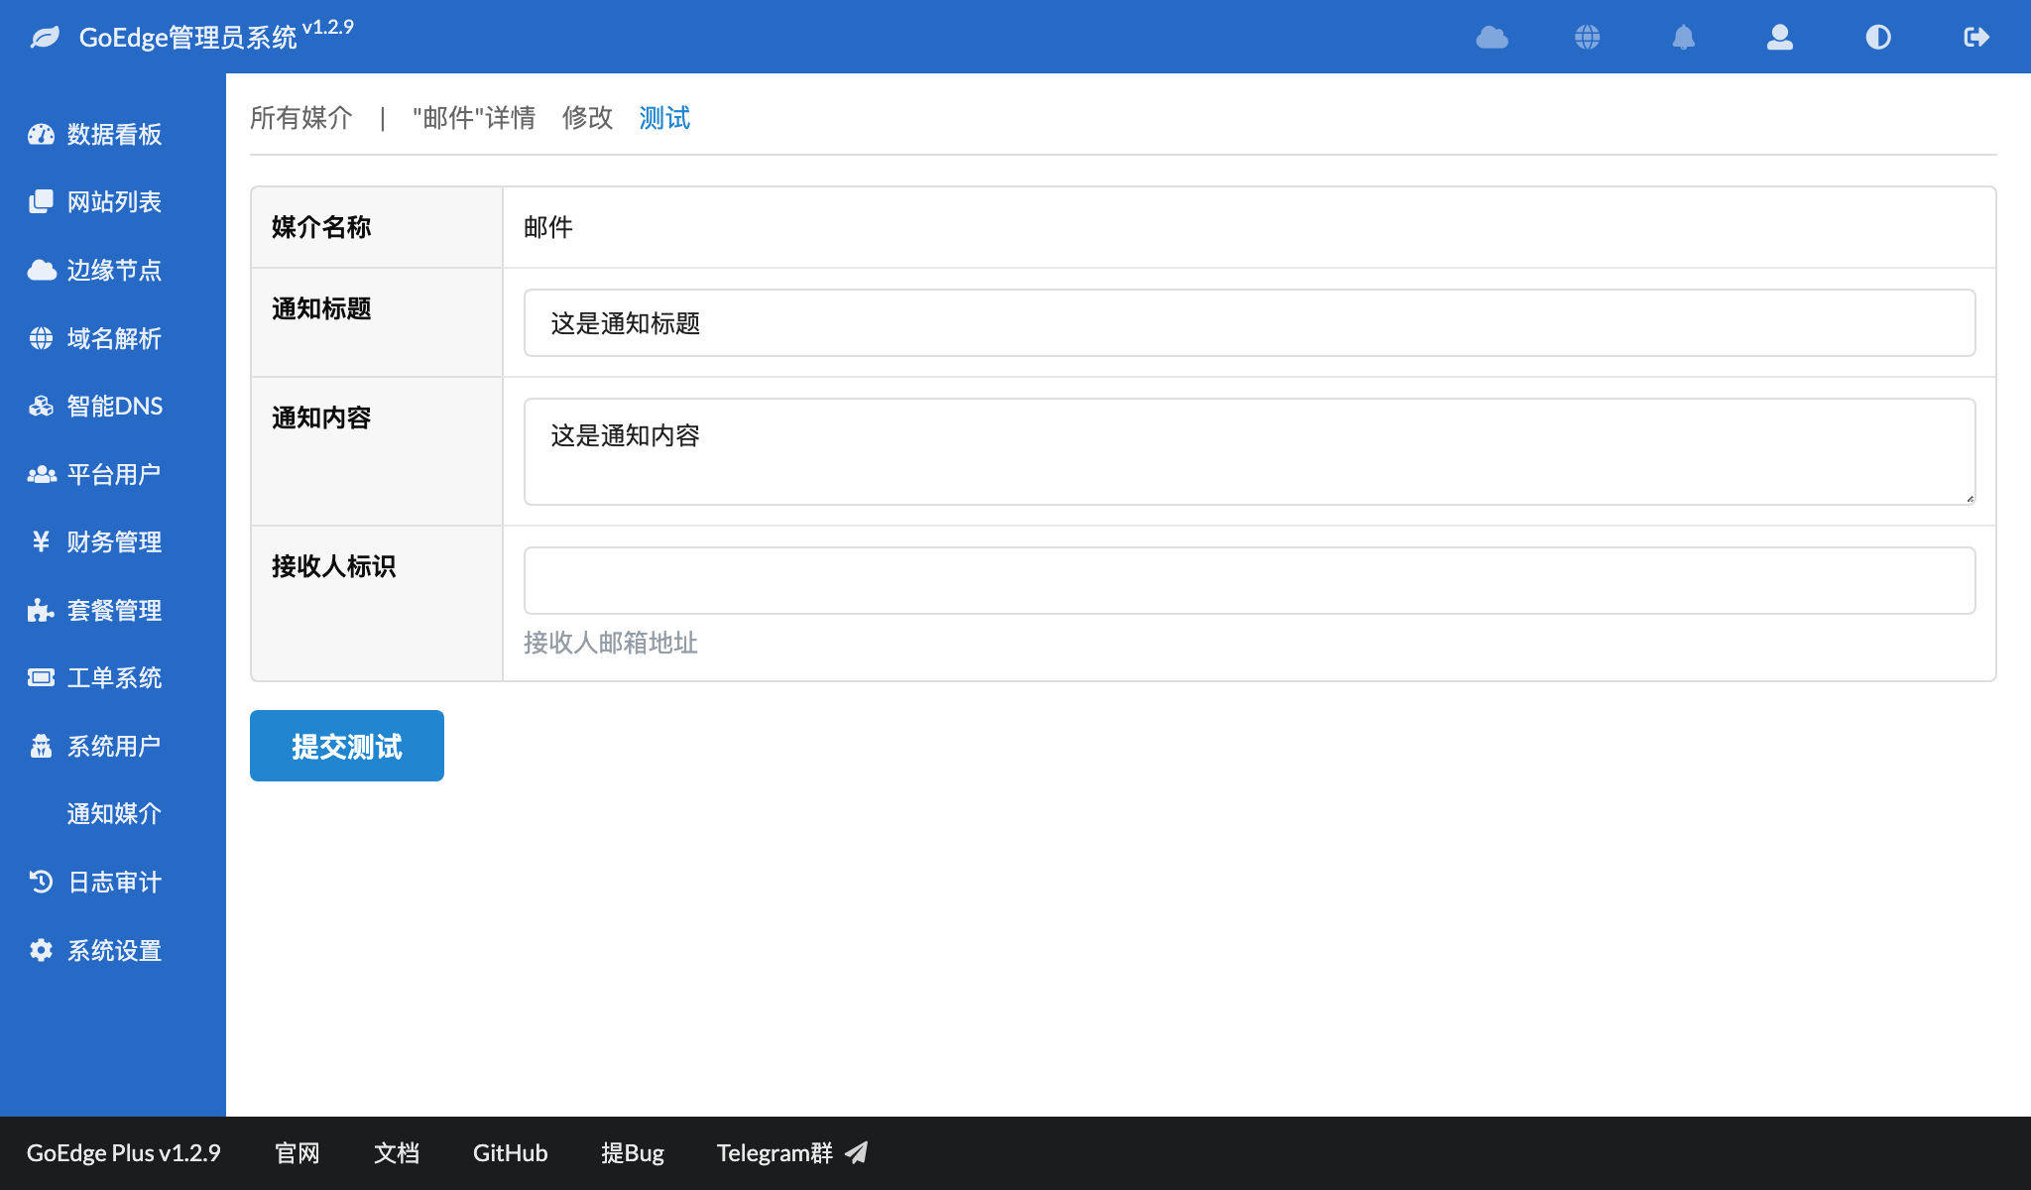Image resolution: width=2031 pixels, height=1190 pixels.
Task: Go to 财务管理 sidebar item
Action: click(113, 541)
